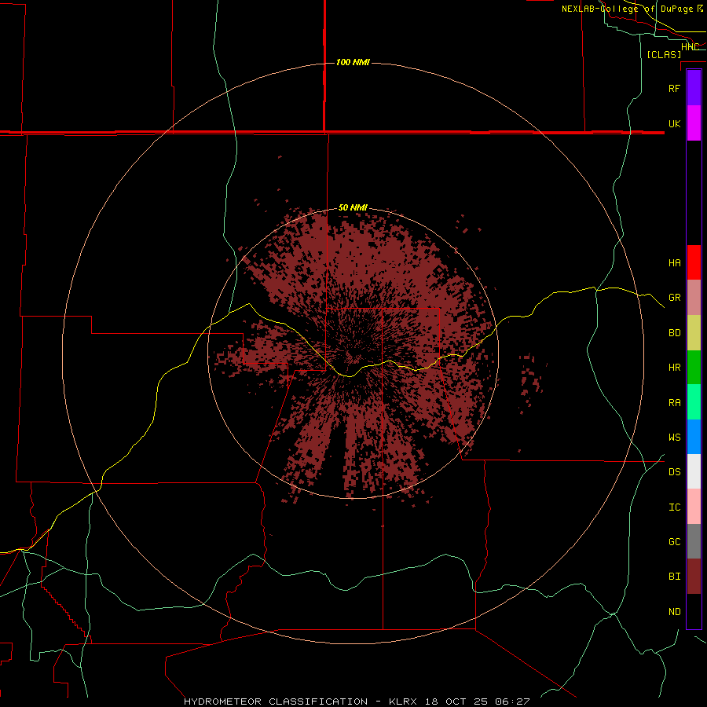The height and width of the screenshot is (707, 707).
Task: Click the UK legend label
Action: click(674, 123)
